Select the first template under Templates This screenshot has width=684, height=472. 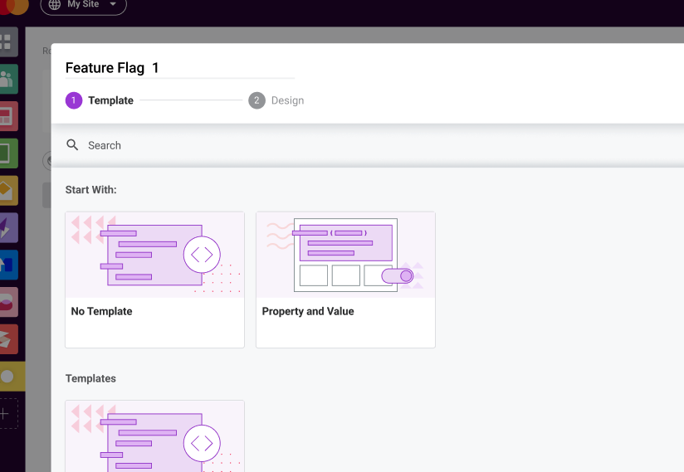pyautogui.click(x=155, y=436)
